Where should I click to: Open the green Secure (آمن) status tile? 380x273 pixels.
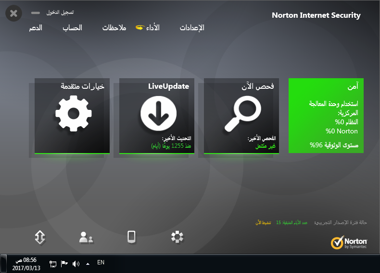pyautogui.click(x=326, y=116)
